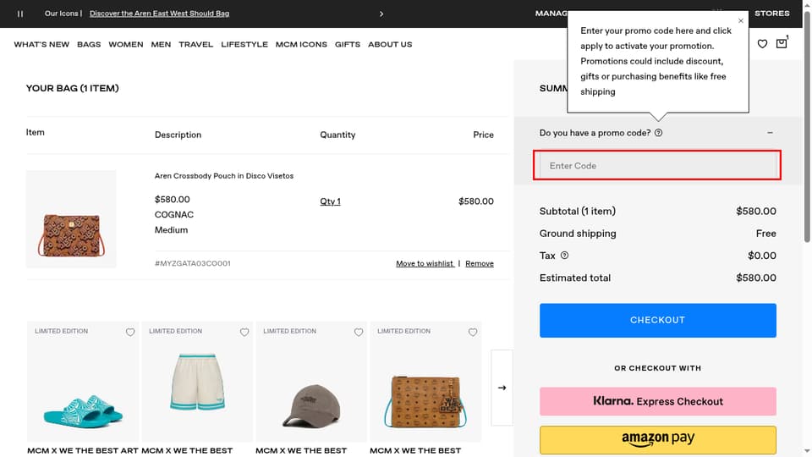The height and width of the screenshot is (457, 812).
Task: Click the Ground shipping label
Action: [578, 234]
